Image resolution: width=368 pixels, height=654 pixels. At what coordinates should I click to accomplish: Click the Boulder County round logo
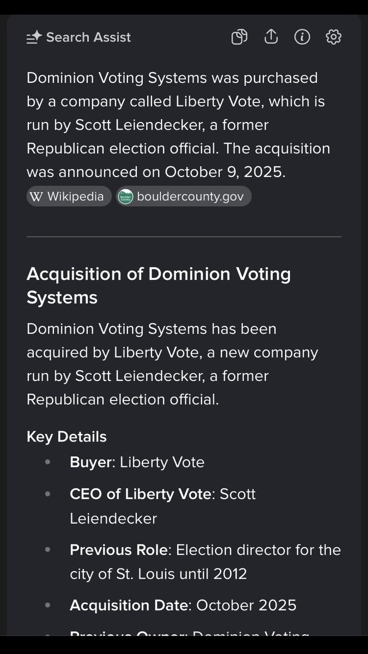[125, 197]
